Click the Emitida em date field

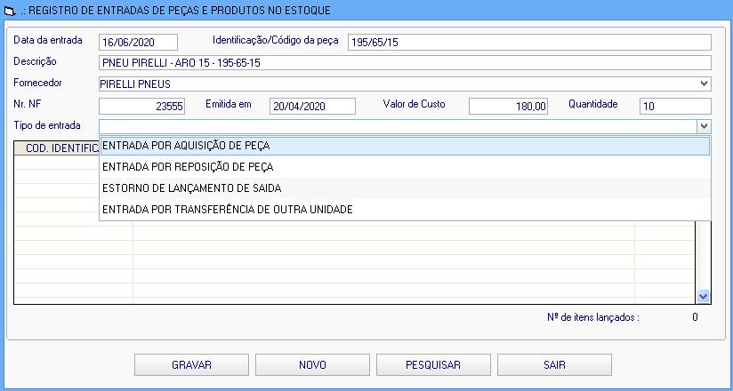(x=313, y=106)
